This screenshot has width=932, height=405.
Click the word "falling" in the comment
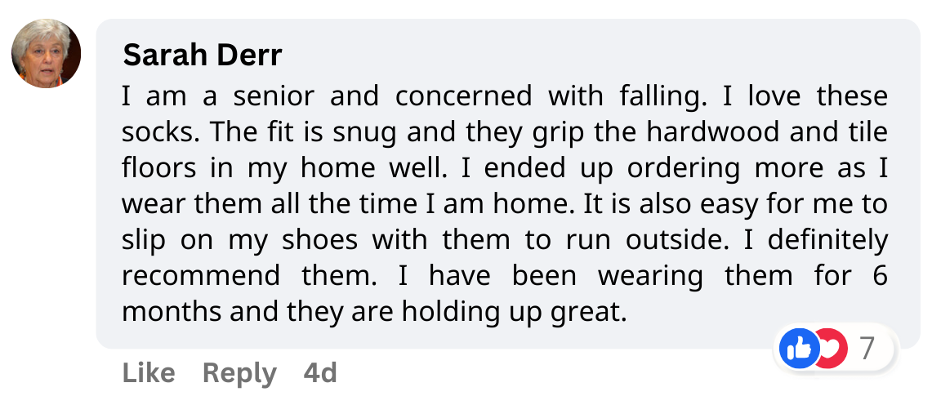coord(652,96)
